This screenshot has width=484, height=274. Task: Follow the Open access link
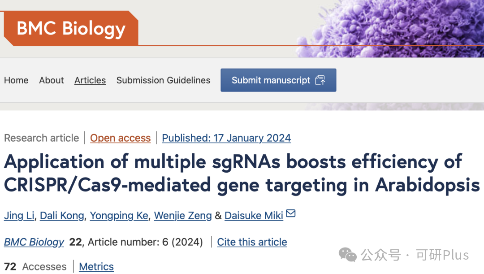(x=120, y=138)
